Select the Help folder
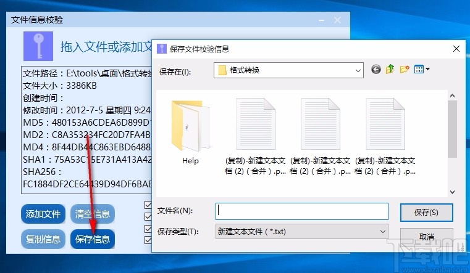 coord(190,132)
